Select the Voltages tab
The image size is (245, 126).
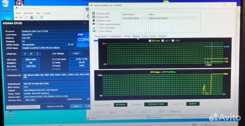coord(127,36)
